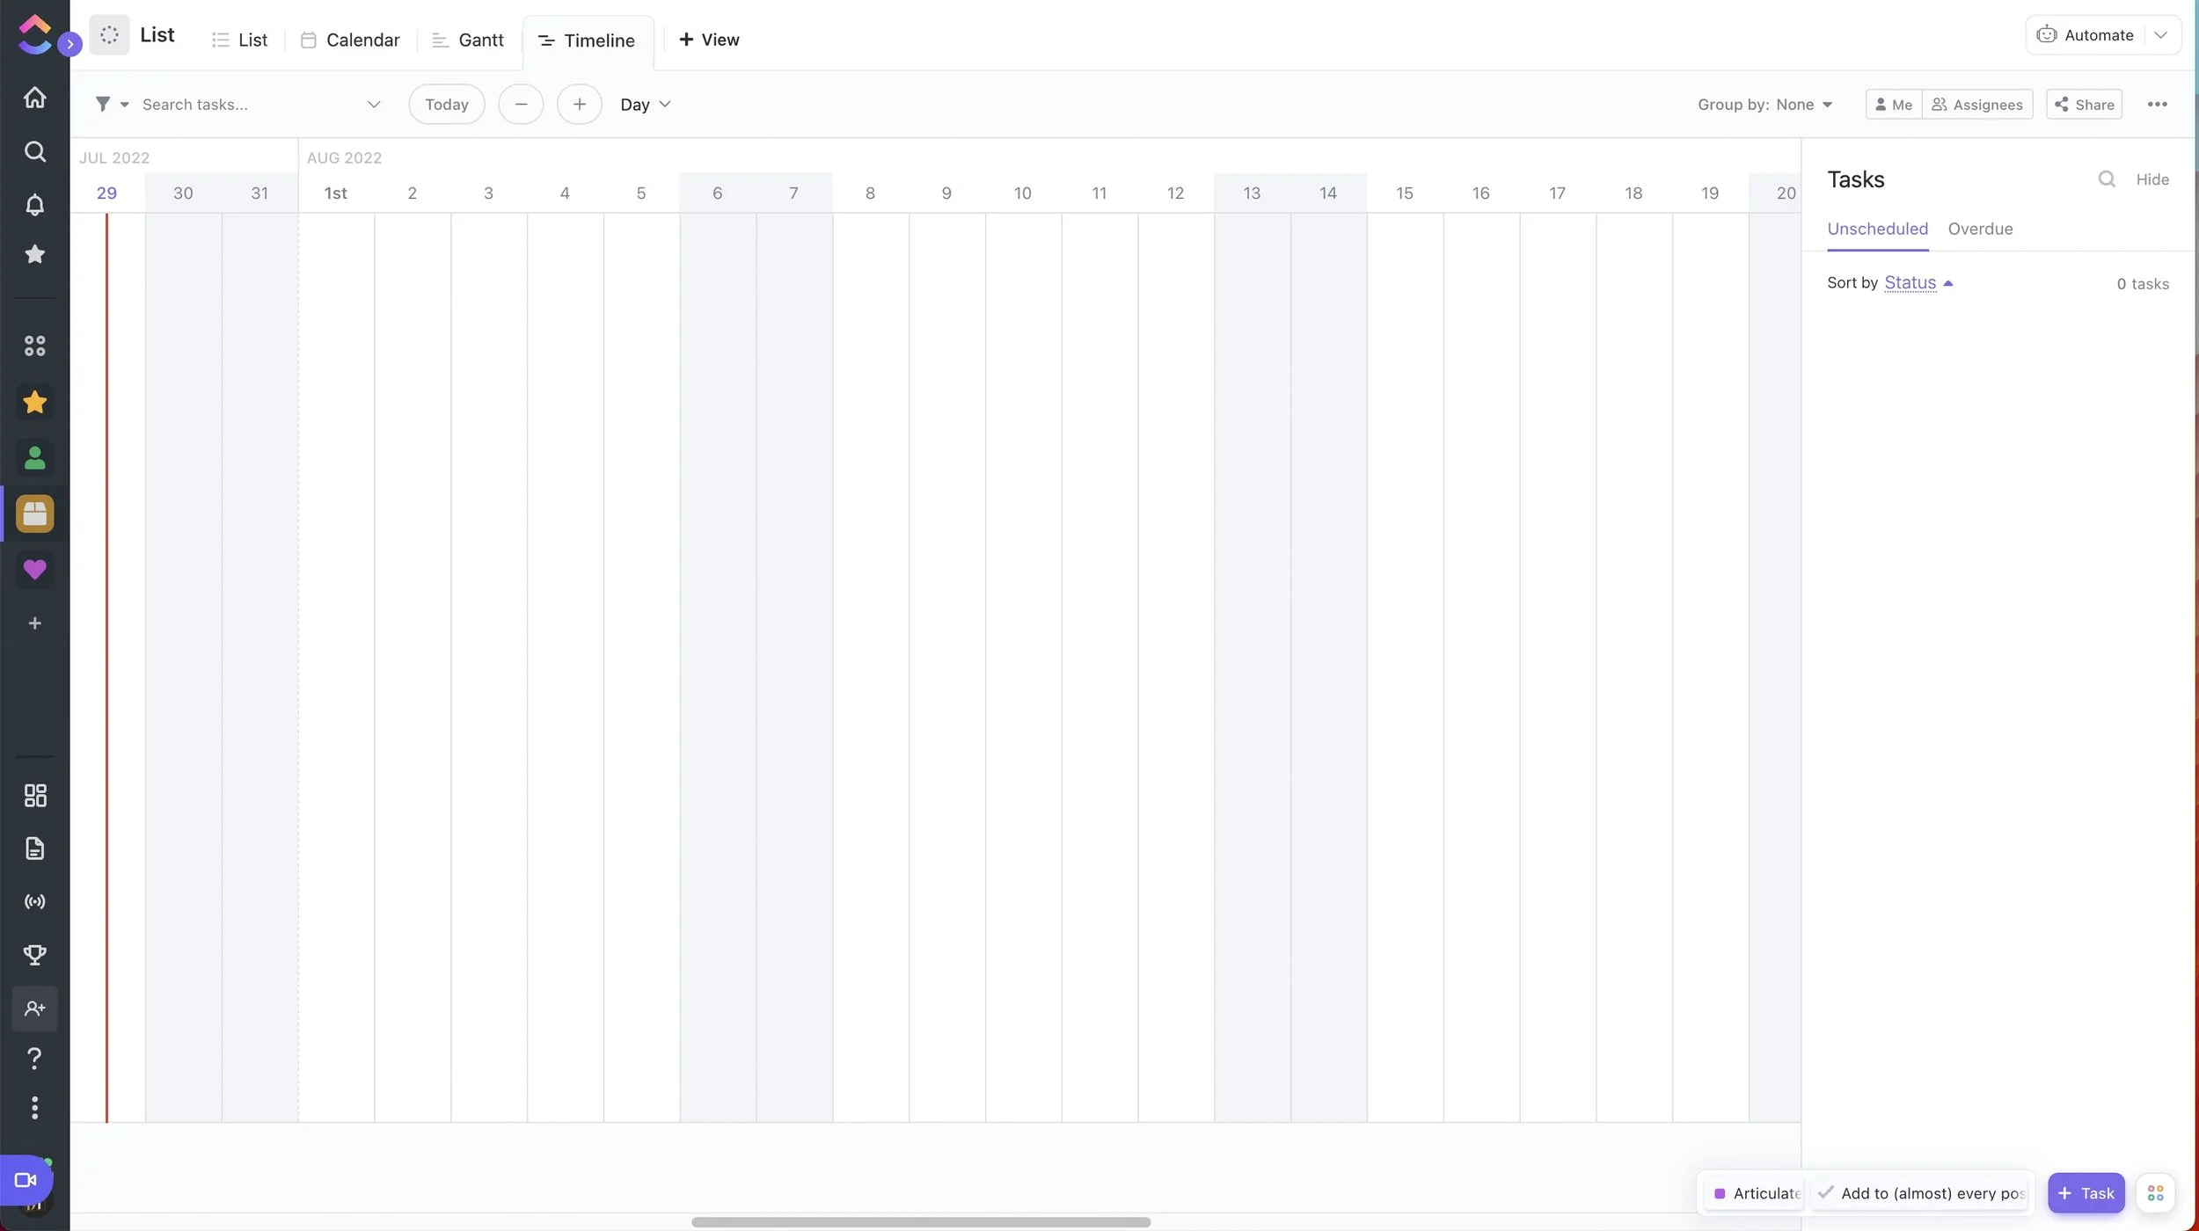2199x1231 pixels.
Task: Switch to the Overdue tab
Action: tap(1980, 229)
